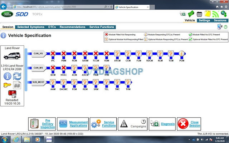Select the FLM question mark icon

click(138, 54)
